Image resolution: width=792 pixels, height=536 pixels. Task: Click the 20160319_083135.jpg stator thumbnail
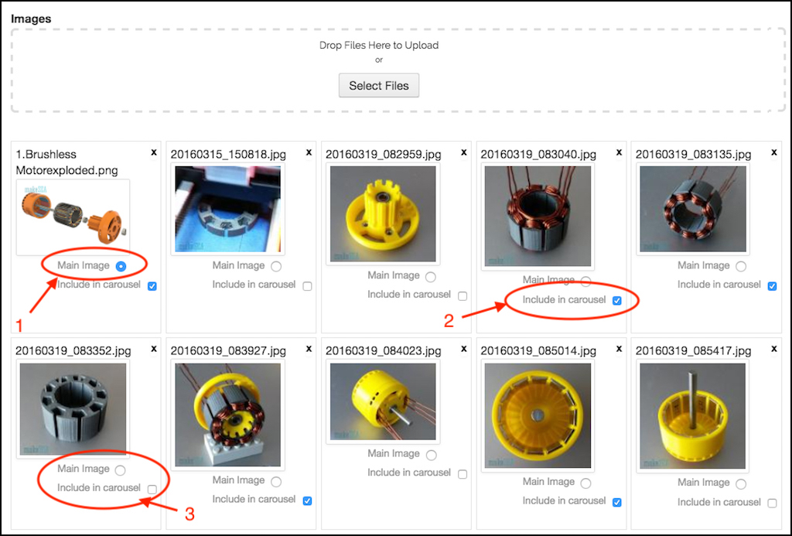coord(692,209)
